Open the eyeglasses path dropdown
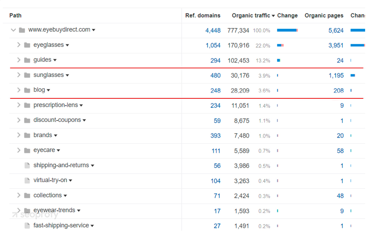The image size is (367, 232). click(x=68, y=45)
